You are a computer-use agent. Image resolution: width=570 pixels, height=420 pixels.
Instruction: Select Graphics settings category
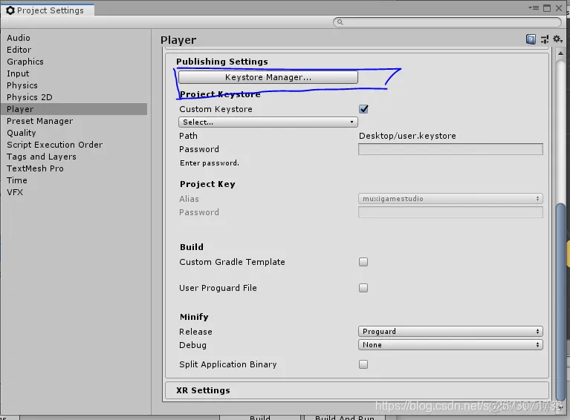25,62
